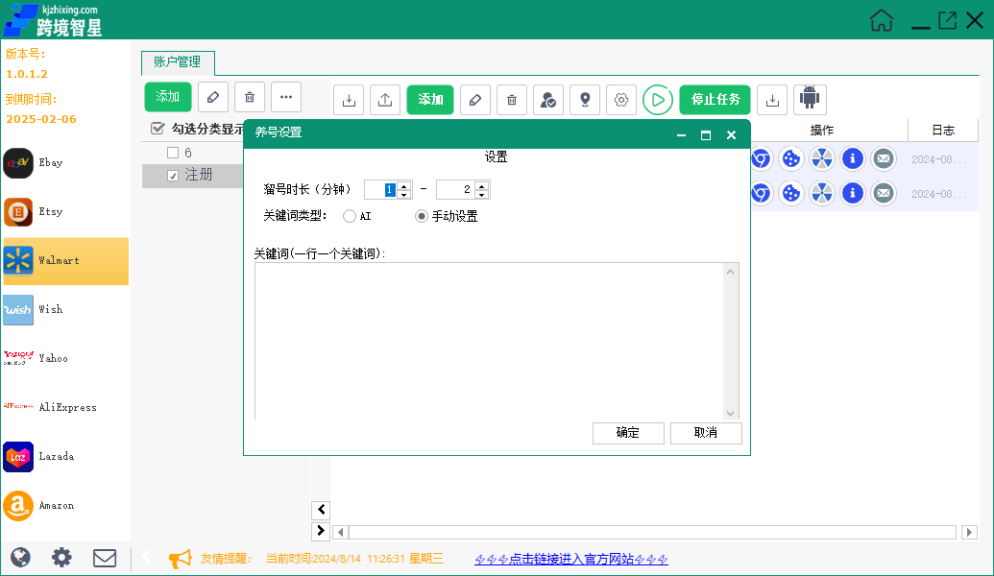Select the AI keyword type radio
This screenshot has height=576, width=994.
coord(350,216)
